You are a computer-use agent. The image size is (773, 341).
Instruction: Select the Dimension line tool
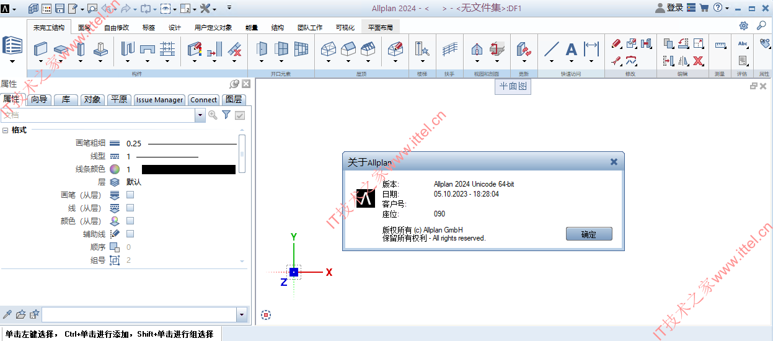pos(591,48)
